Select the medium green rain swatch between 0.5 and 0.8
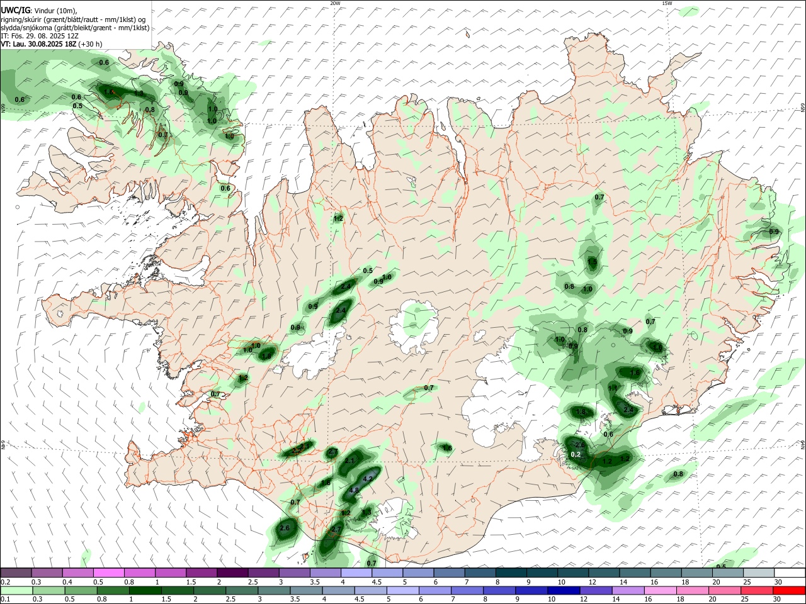Screen dimensions: 806x604 click(x=80, y=591)
